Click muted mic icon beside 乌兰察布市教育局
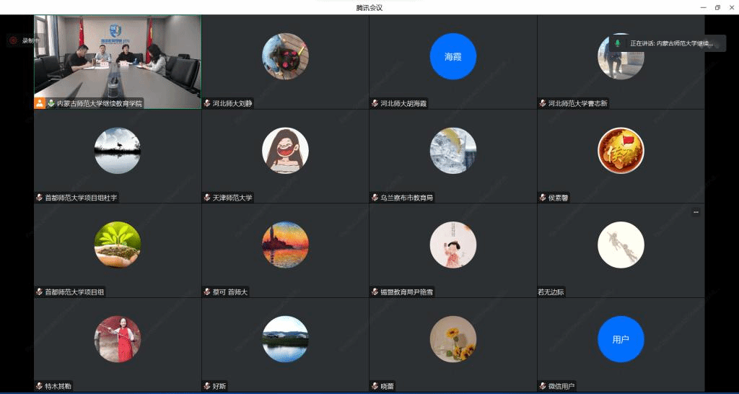Image resolution: width=739 pixels, height=394 pixels. pos(375,197)
